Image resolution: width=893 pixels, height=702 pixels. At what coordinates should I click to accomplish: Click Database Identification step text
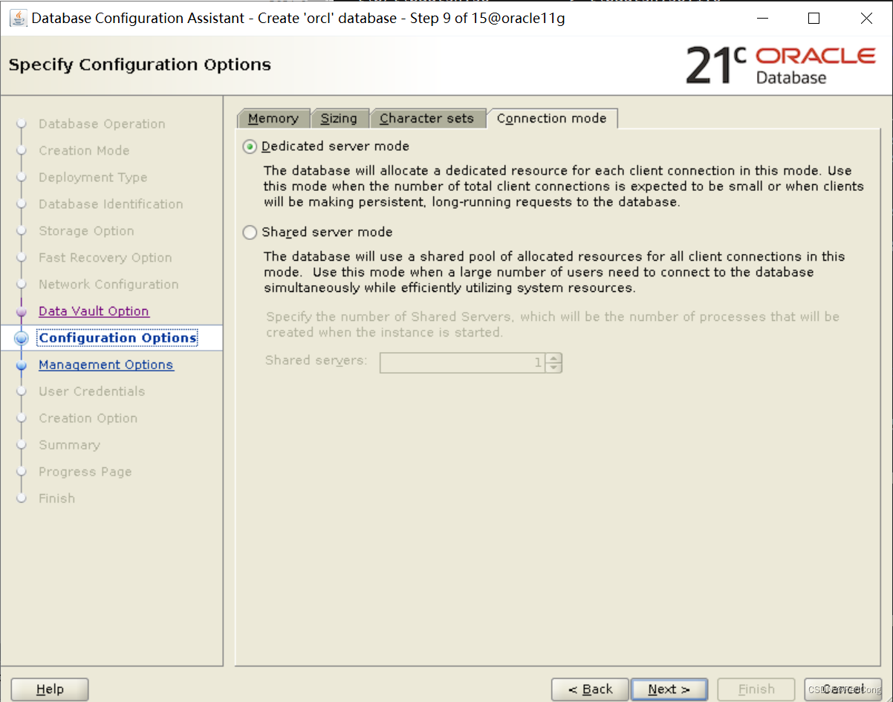click(111, 204)
